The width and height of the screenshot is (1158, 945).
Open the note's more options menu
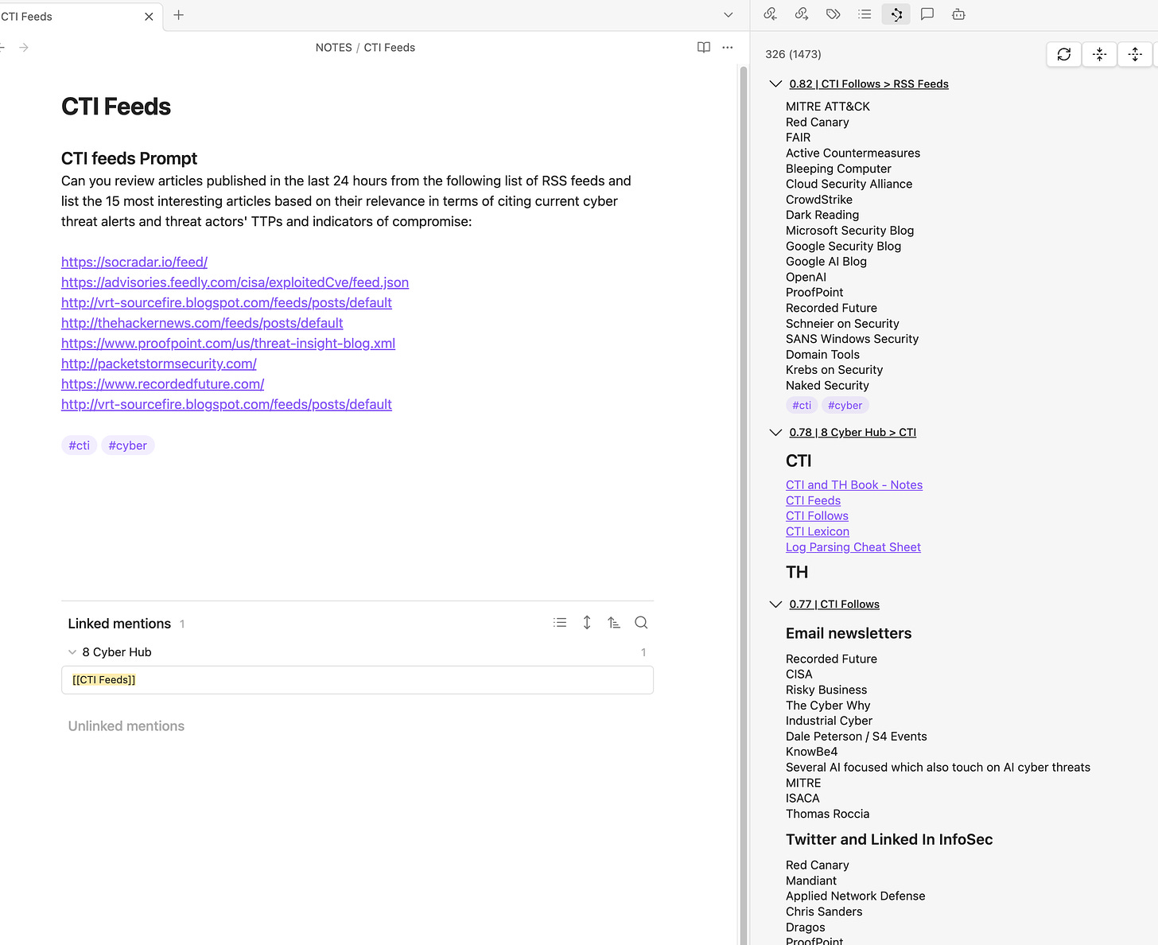tap(728, 48)
